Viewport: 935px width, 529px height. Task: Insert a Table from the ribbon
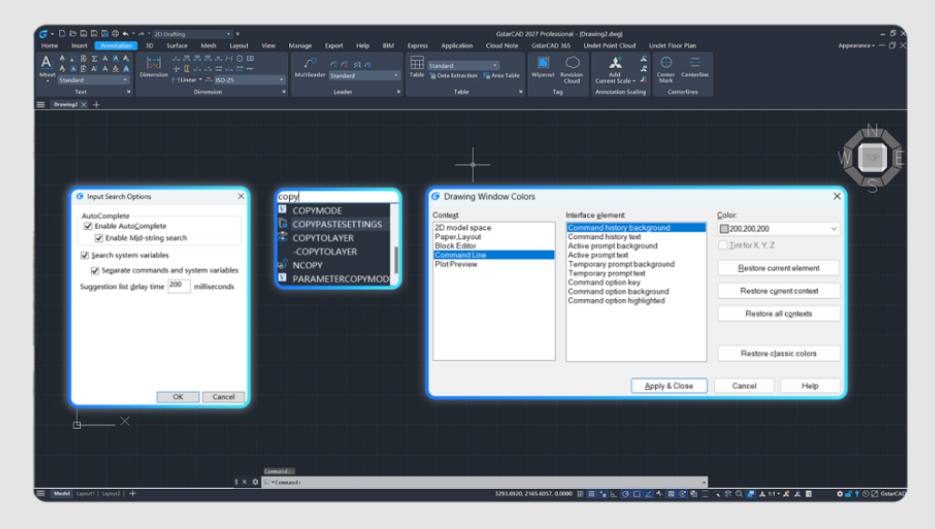(417, 66)
